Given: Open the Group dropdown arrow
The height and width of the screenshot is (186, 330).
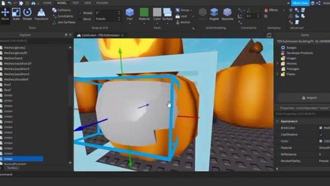Looking at the screenshot, I should pos(191,10).
